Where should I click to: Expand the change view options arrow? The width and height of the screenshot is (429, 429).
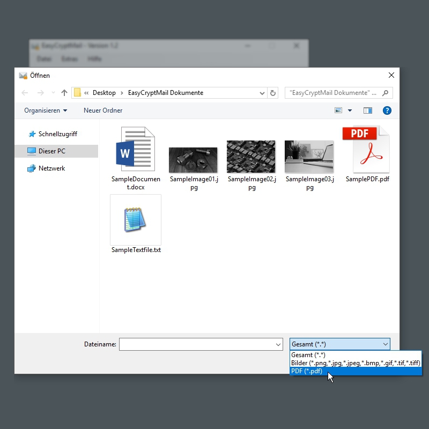click(x=350, y=110)
